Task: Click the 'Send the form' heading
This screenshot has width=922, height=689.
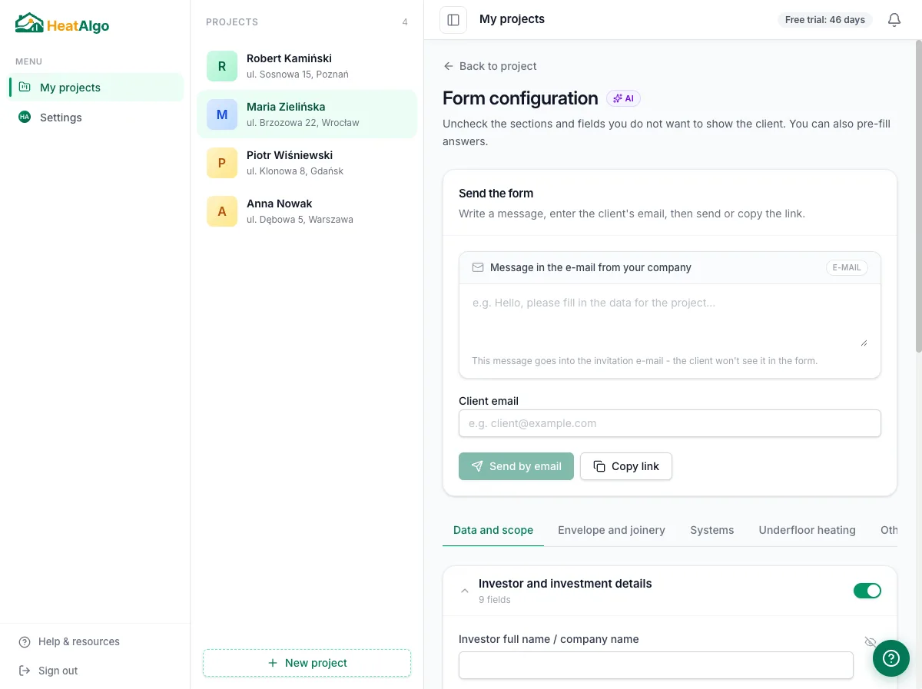Action: 496,194
